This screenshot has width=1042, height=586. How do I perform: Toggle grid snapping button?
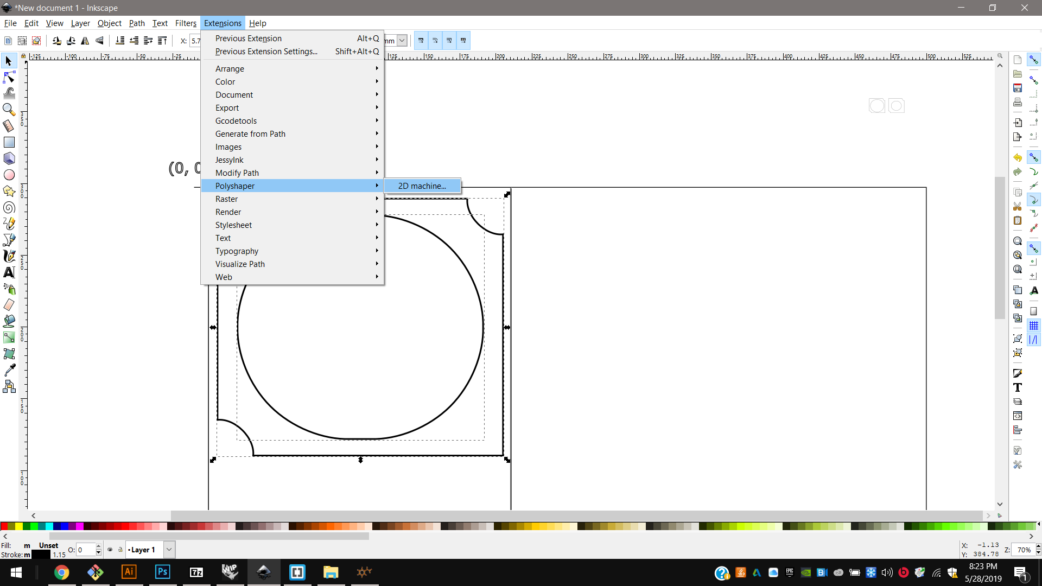1034,326
